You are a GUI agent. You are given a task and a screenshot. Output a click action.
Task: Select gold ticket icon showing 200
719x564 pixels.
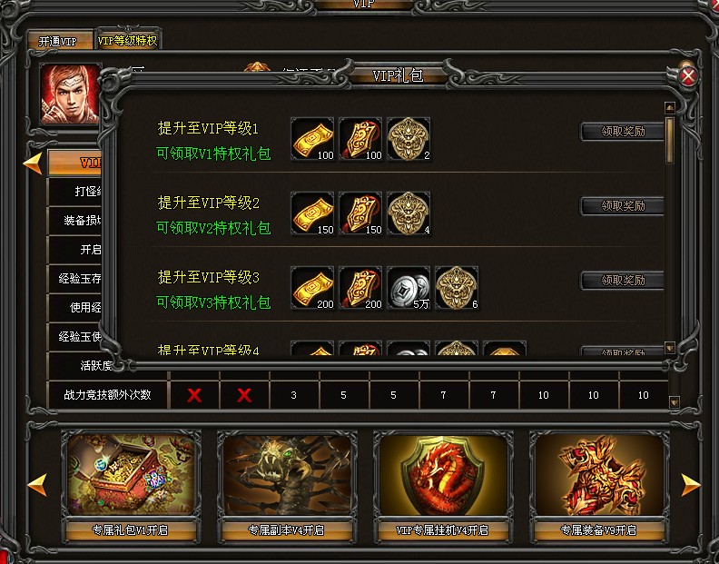(x=312, y=288)
